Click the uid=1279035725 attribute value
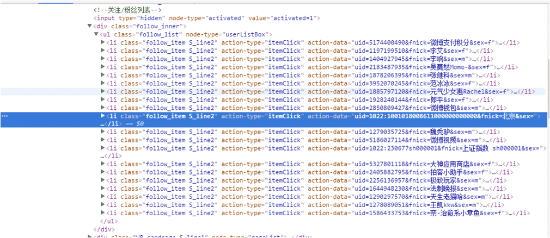550x238 pixels. click(x=413, y=132)
